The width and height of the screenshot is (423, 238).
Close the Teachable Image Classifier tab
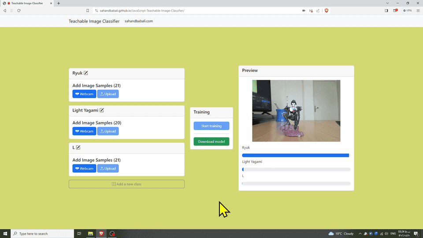51,3
